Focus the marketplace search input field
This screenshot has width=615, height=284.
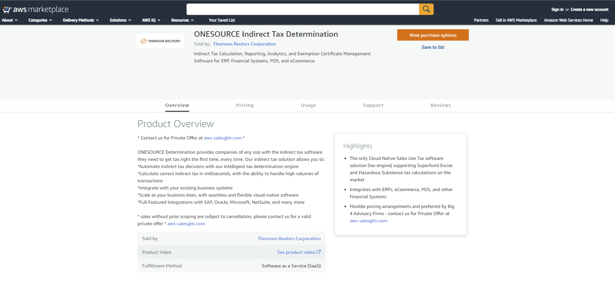(x=303, y=9)
